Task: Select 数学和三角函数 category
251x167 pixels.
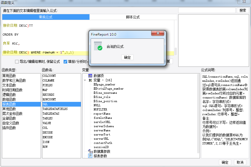Action: point(21,80)
